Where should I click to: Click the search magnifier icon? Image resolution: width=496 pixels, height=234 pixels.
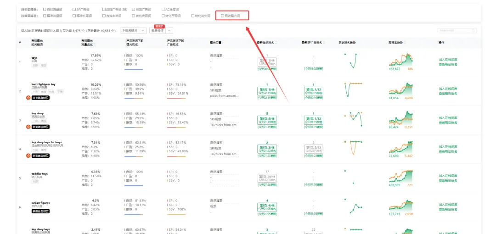point(473,31)
